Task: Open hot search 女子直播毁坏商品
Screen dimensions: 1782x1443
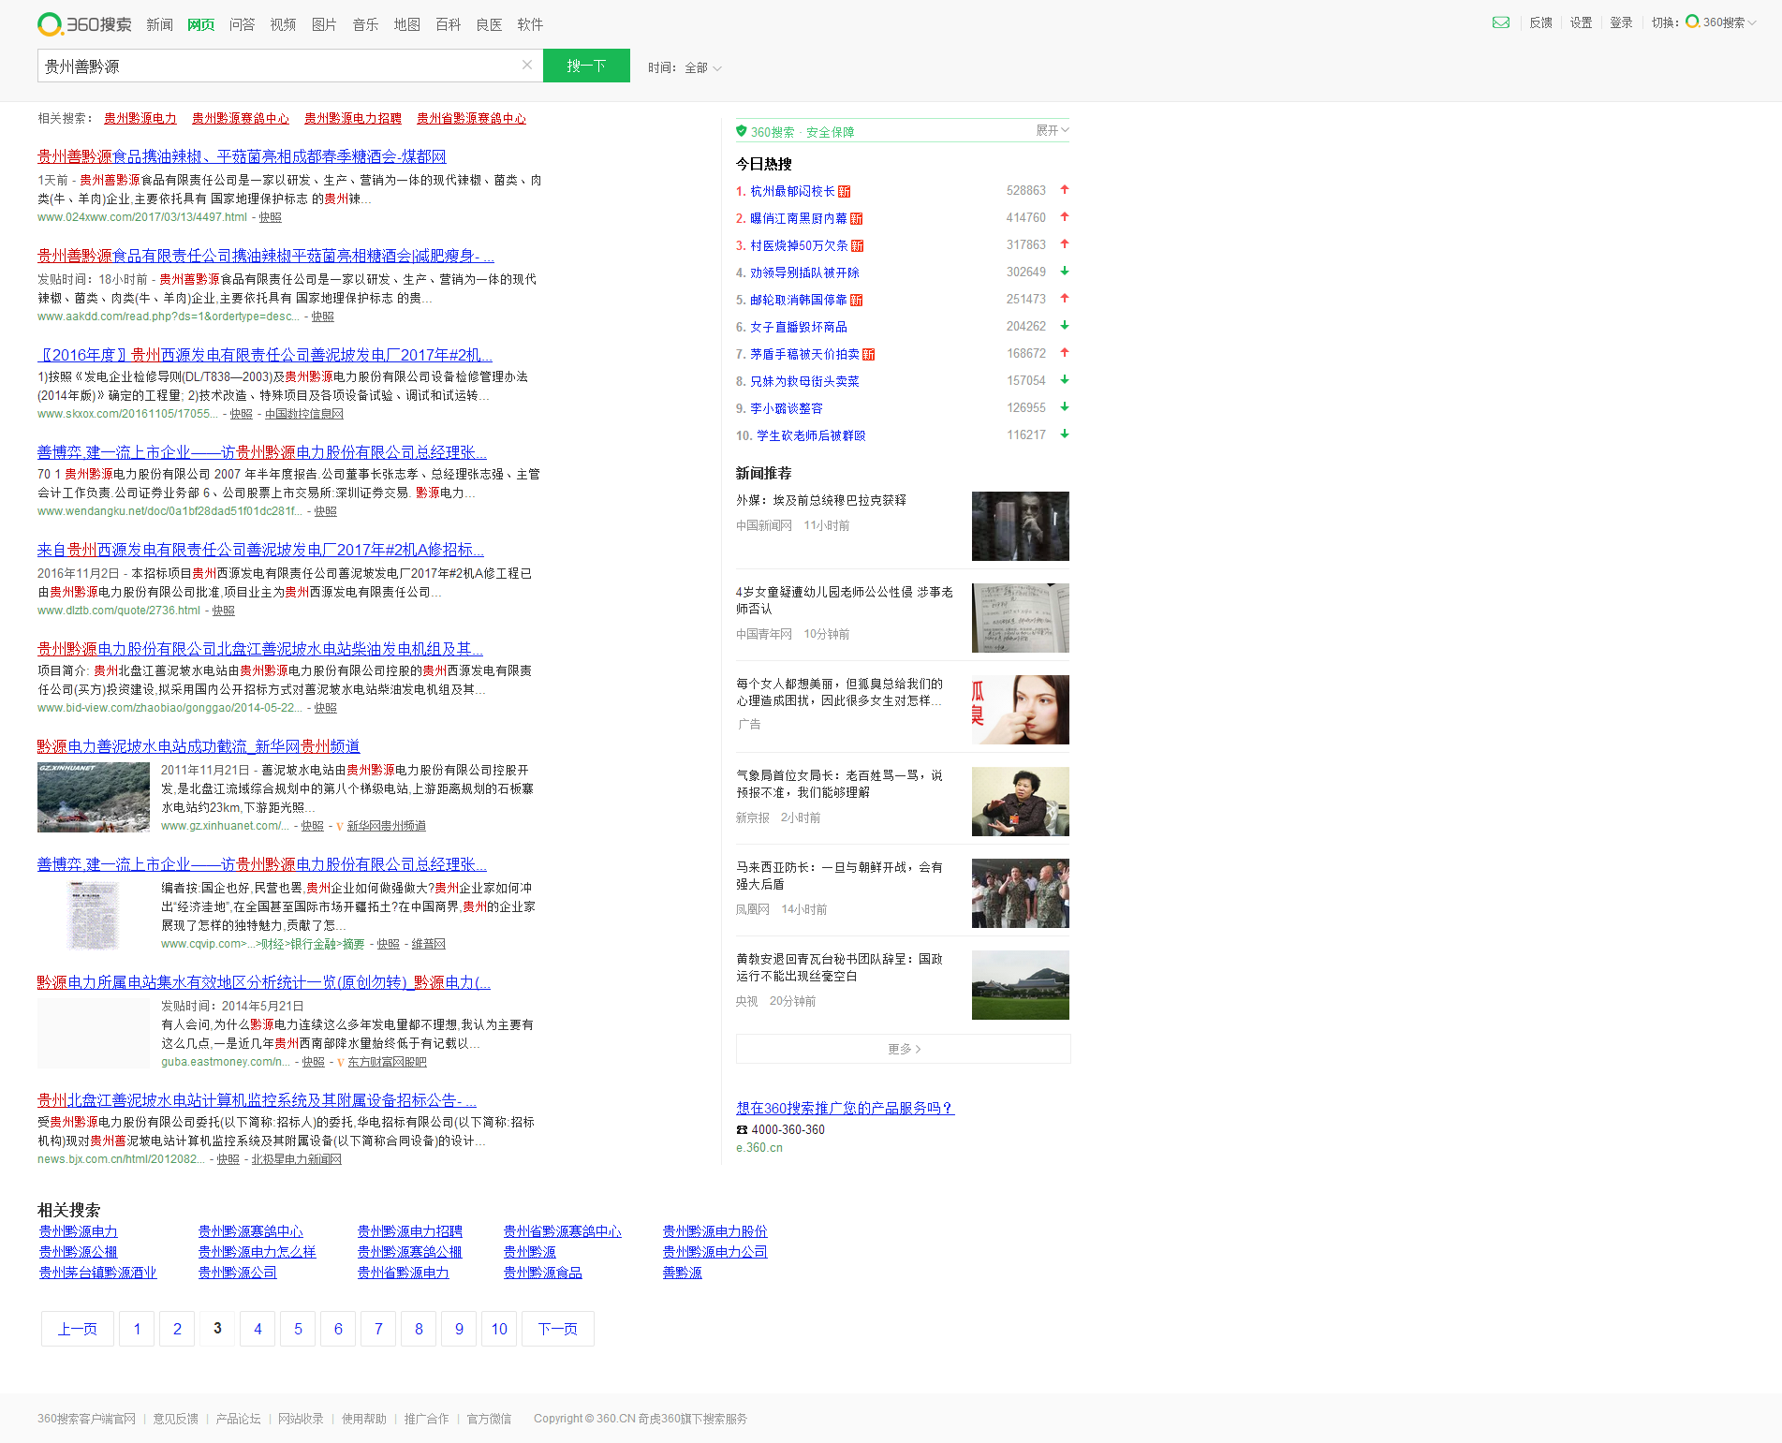Action: [x=799, y=327]
